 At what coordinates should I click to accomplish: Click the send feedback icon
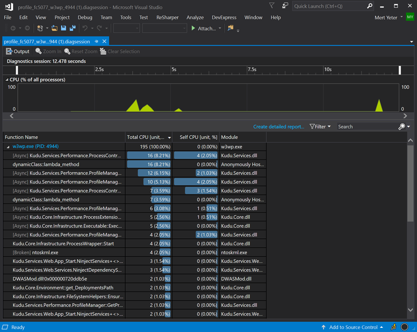pyautogui.click(x=285, y=6)
